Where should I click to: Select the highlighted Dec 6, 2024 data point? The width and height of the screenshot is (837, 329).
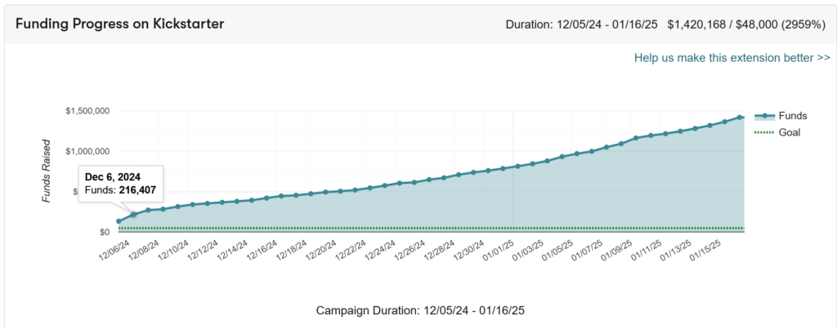pyautogui.click(x=134, y=215)
